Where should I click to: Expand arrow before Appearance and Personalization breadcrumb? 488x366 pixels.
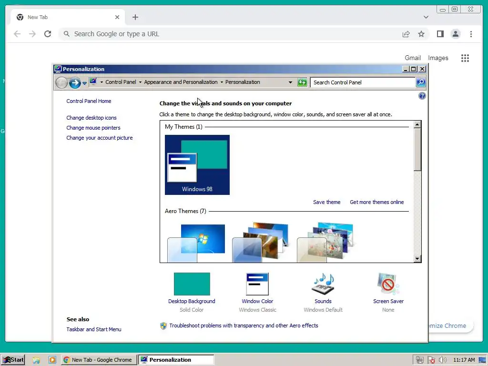click(140, 82)
